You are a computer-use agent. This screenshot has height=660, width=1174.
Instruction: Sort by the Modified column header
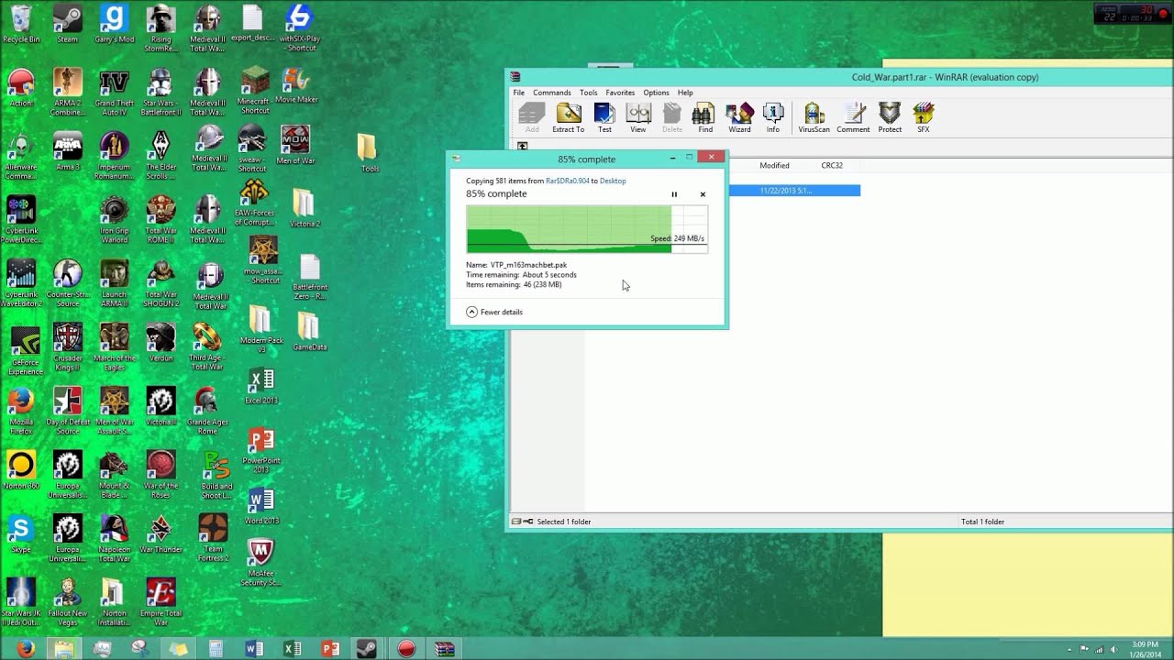[x=774, y=166]
